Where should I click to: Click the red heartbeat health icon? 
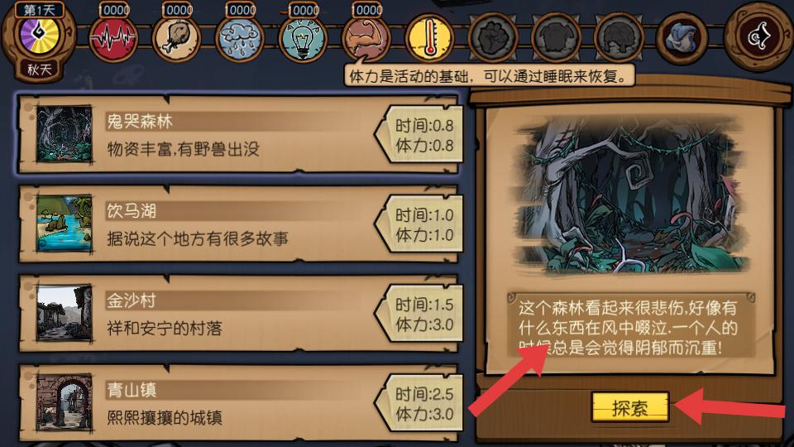[113, 38]
